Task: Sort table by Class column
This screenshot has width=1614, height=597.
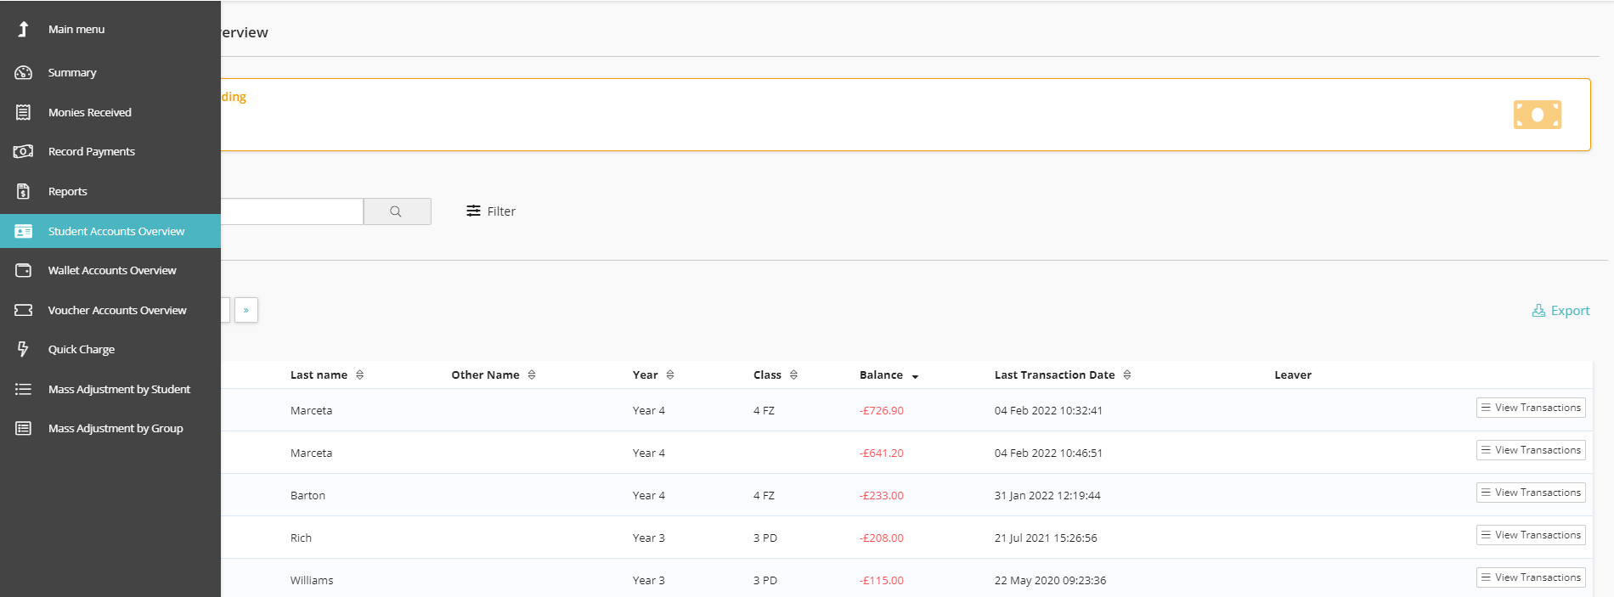Action: 776,375
